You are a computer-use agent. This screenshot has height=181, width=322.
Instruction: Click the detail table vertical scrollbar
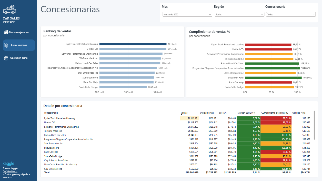pos(314,125)
